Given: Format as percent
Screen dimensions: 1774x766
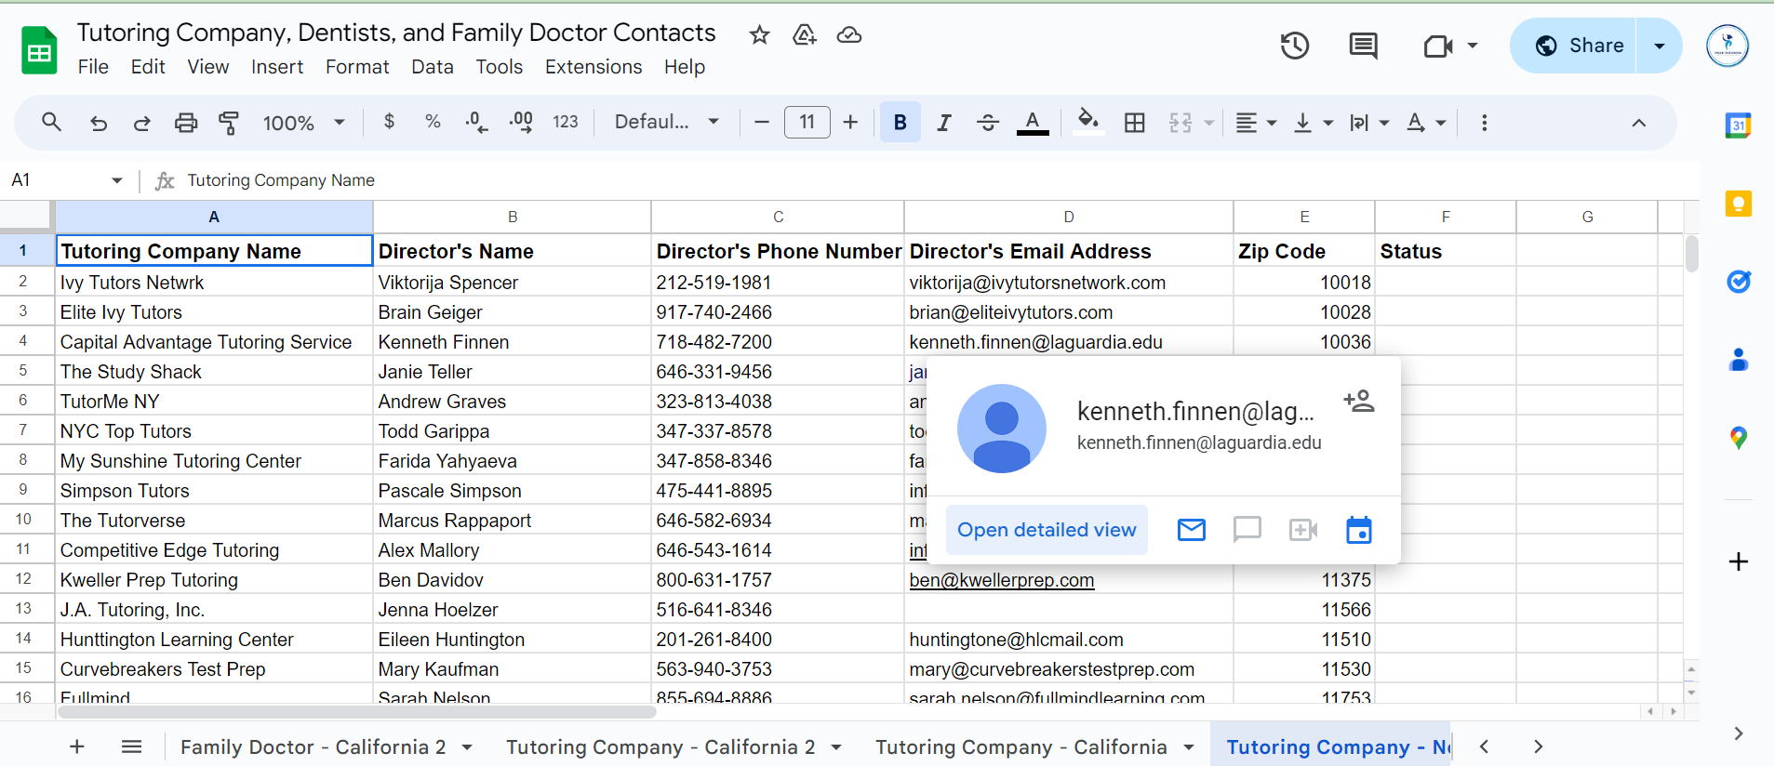Looking at the screenshot, I should (433, 122).
